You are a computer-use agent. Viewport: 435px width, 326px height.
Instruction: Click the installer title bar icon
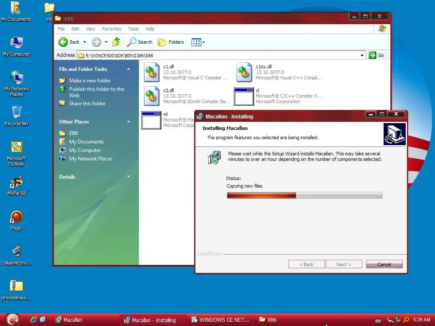tap(200, 116)
